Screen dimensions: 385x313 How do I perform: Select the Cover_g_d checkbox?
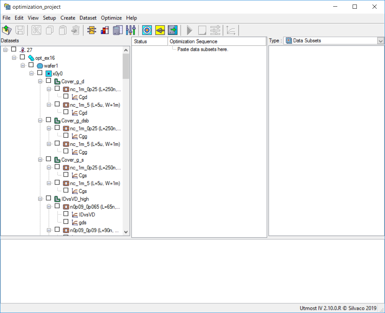48,81
